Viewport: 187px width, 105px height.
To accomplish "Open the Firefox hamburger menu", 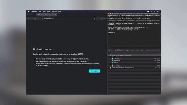I will click(x=105, y=19).
